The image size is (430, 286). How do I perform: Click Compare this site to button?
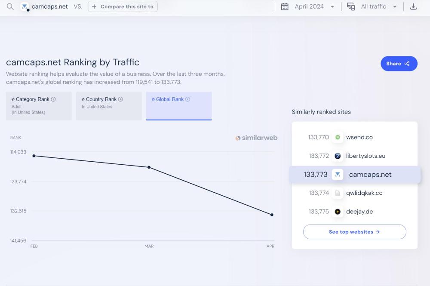point(123,7)
